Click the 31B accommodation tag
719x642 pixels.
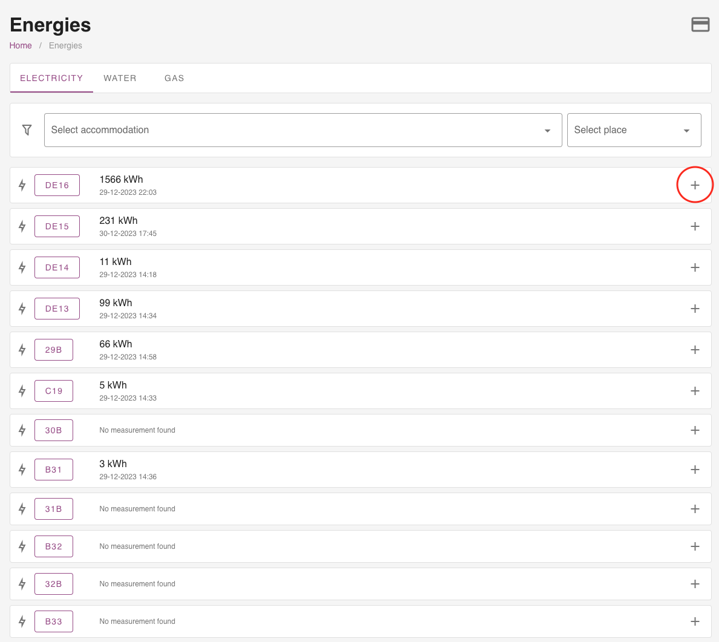(x=54, y=509)
